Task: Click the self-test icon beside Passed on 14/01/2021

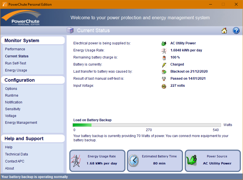Action: pos(164,79)
